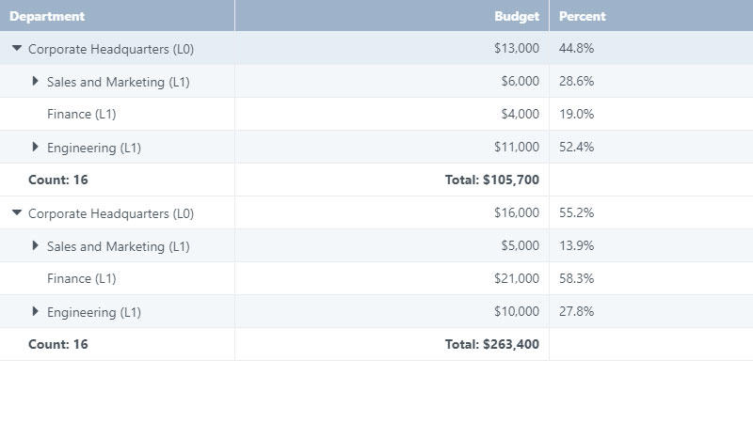This screenshot has height=423, width=753.
Task: Expand Engineering row with $10,000 budget
Action: (36, 312)
